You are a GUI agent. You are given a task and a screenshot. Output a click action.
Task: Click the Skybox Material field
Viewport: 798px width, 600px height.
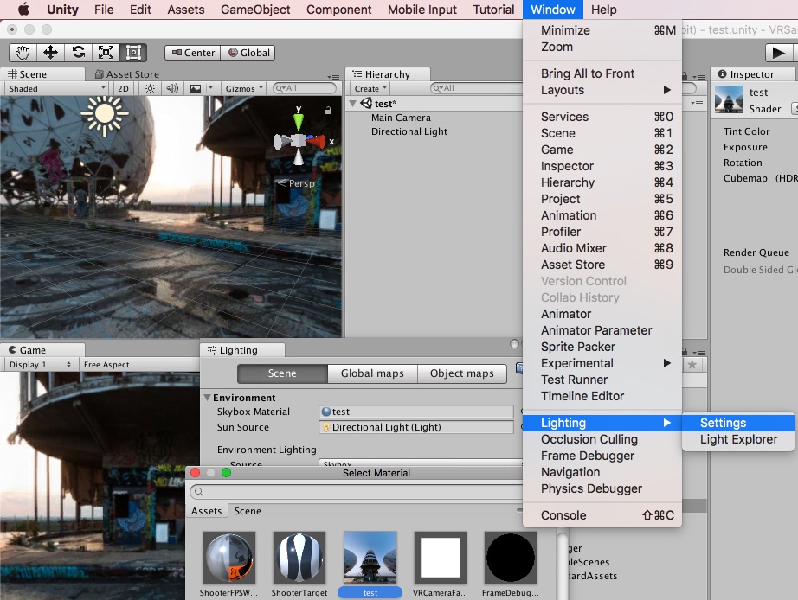coord(415,412)
